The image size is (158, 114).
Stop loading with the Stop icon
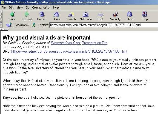point(145,16)
